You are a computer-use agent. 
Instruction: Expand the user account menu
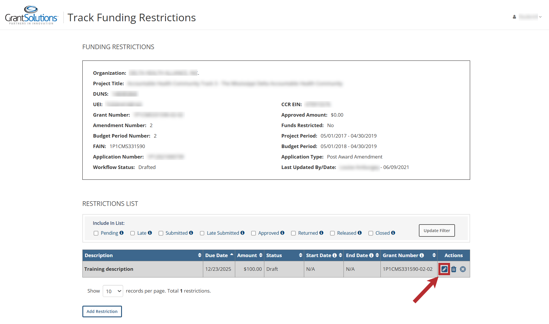[527, 17]
